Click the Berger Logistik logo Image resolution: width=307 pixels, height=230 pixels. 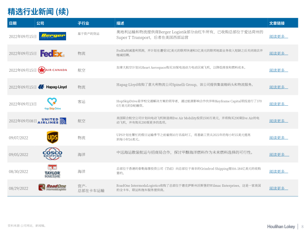52,36
